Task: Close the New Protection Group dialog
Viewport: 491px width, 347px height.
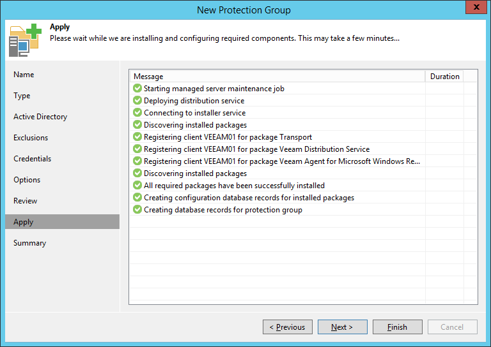Action: [474, 9]
